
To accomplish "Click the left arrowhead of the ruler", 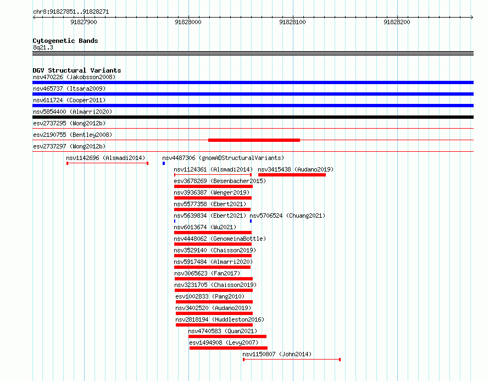I will click(34, 17).
